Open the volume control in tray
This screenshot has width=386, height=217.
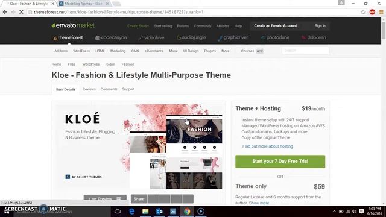tap(354, 212)
